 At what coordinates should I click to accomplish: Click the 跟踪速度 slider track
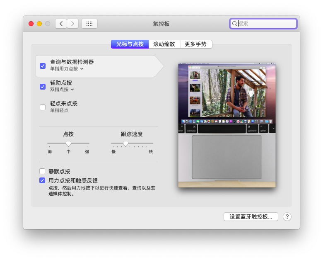pyautogui.click(x=141, y=143)
